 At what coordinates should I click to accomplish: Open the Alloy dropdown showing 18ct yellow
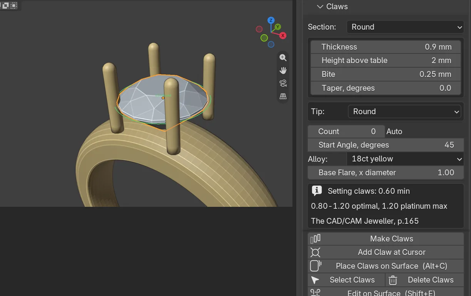click(x=405, y=159)
